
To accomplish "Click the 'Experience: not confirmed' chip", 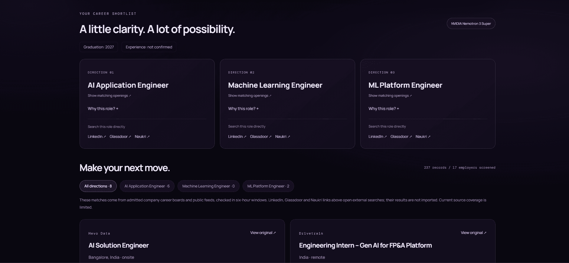I will (149, 47).
